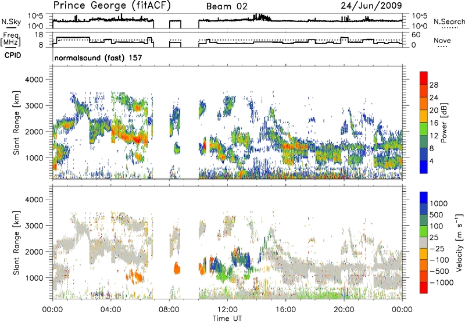Viewport: 465px width, 322px height.
Task: Click the "4" value on Power scale
Action: [431, 161]
